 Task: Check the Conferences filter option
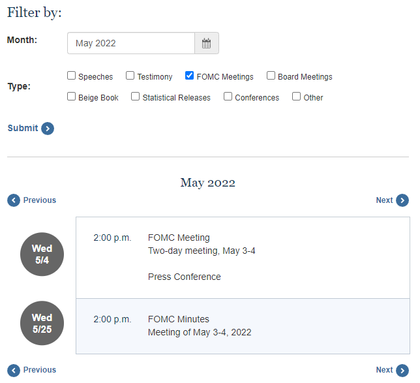[228, 96]
